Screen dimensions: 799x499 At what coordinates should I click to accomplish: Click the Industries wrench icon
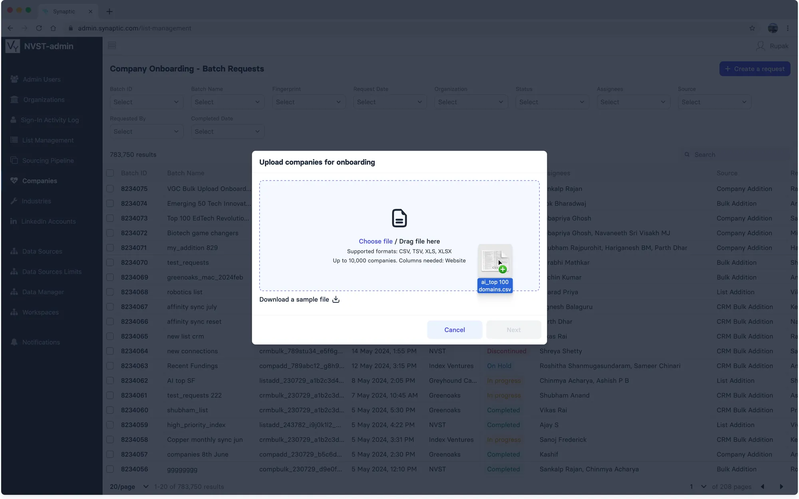(14, 201)
